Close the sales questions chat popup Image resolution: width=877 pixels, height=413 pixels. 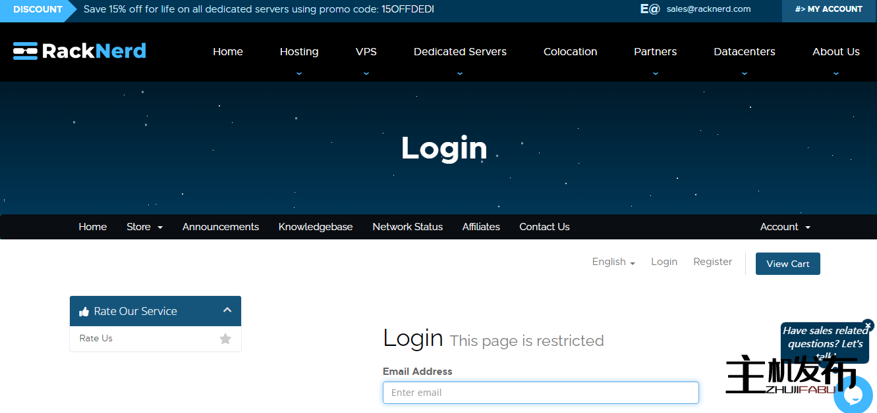868,326
